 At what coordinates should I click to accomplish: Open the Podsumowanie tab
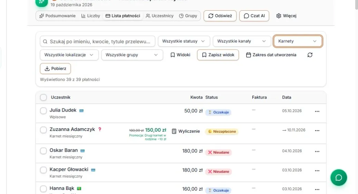point(57,16)
